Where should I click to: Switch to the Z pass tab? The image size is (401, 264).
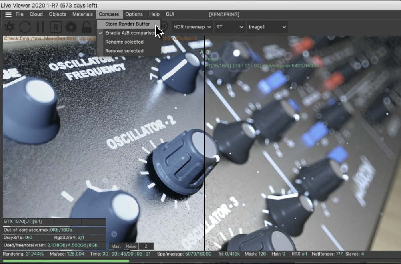(x=146, y=246)
